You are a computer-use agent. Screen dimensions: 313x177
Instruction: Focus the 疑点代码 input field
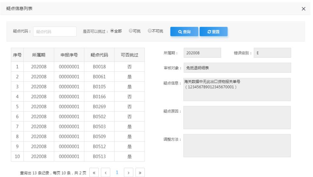click(x=55, y=31)
